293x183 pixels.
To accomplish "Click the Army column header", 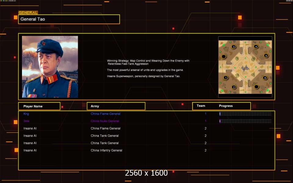I will pyautogui.click(x=116, y=106).
